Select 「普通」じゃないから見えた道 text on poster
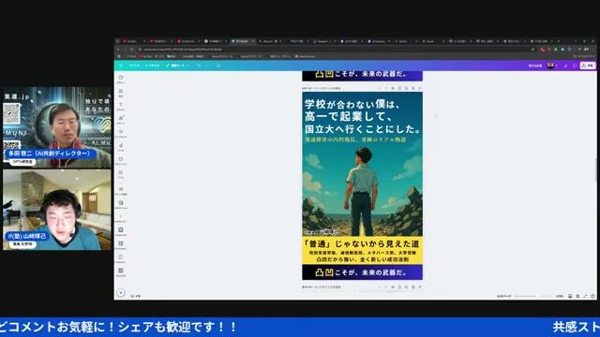The image size is (600, 337). (x=362, y=243)
